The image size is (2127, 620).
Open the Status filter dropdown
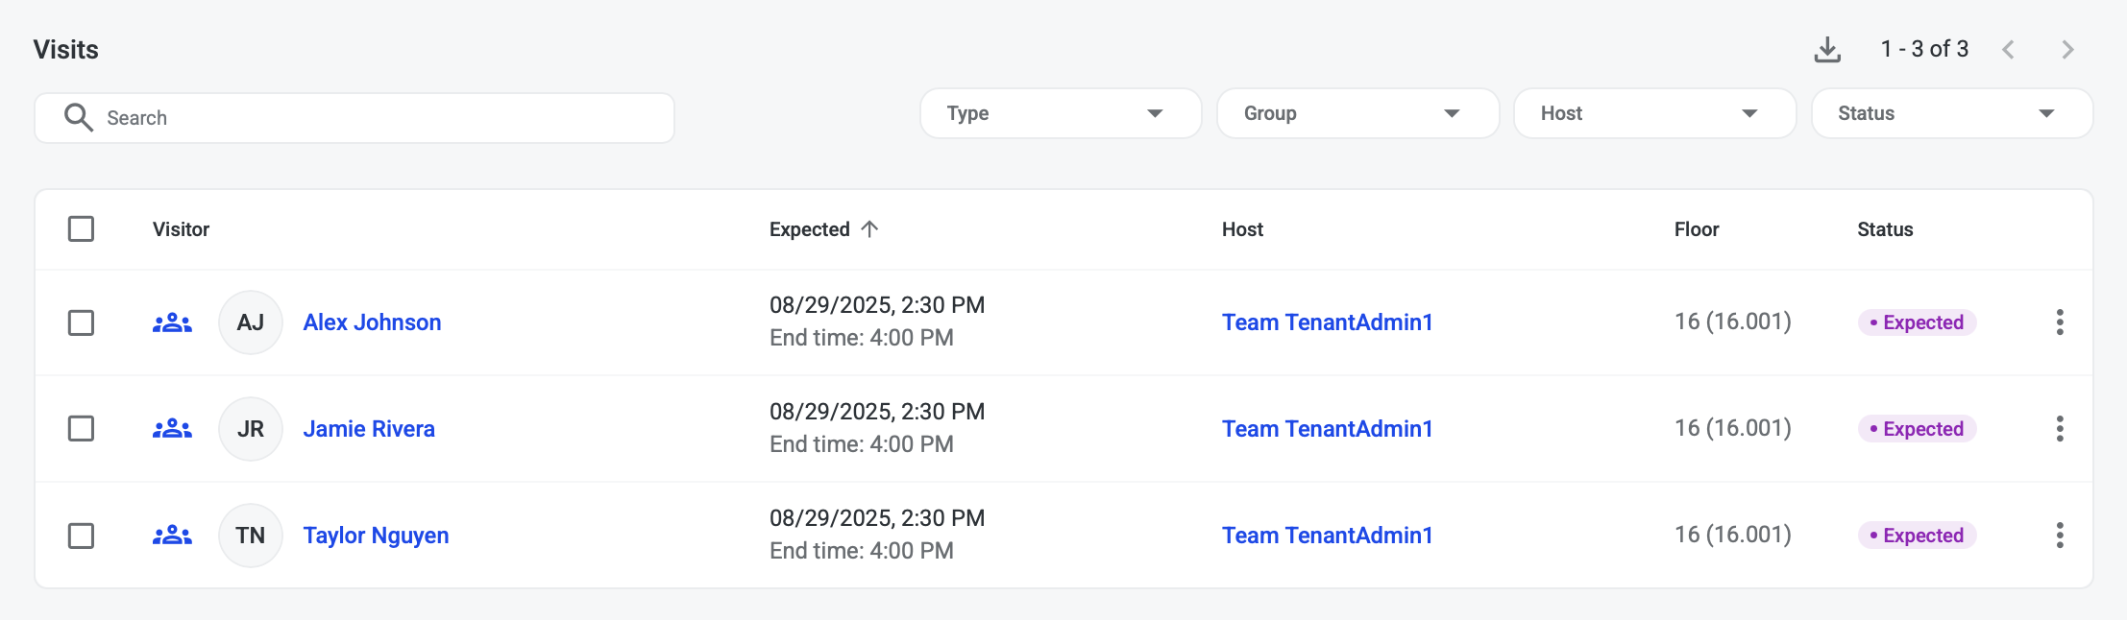tap(1950, 113)
